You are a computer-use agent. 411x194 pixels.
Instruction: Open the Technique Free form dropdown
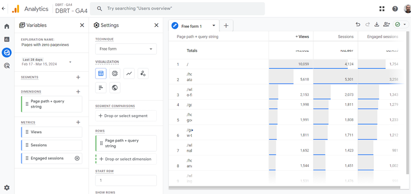tap(126, 49)
